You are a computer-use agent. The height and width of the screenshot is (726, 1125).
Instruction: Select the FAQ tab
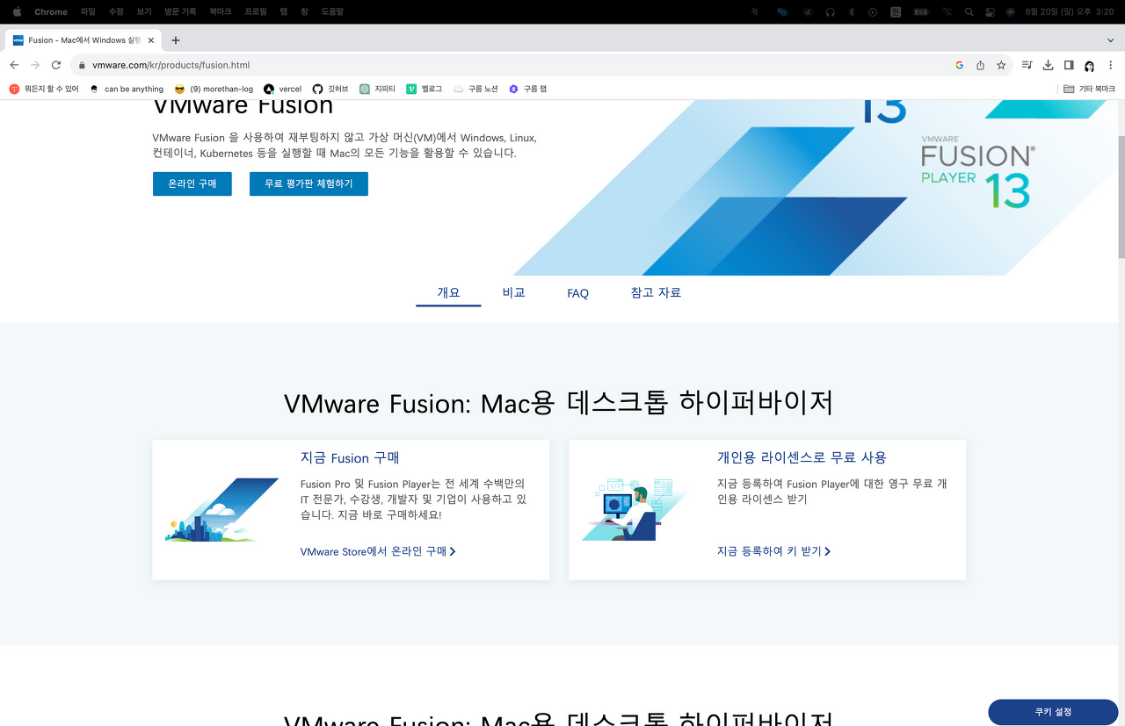[x=577, y=293]
